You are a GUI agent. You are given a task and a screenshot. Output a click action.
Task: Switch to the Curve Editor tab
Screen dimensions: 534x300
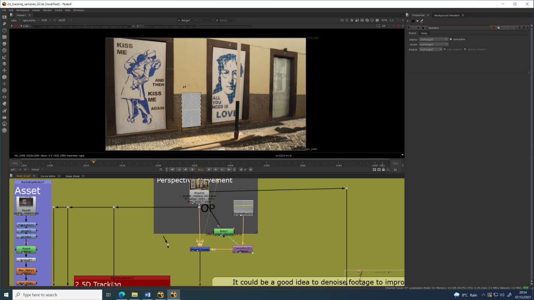(x=48, y=176)
